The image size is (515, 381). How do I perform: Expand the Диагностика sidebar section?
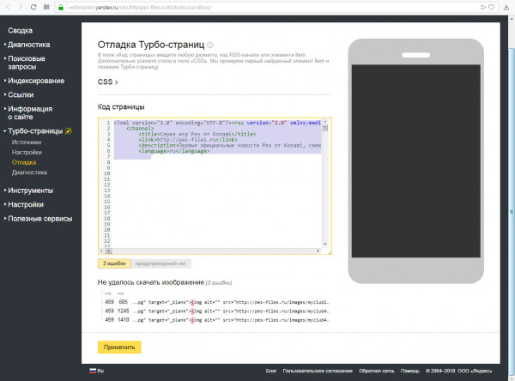coord(28,45)
